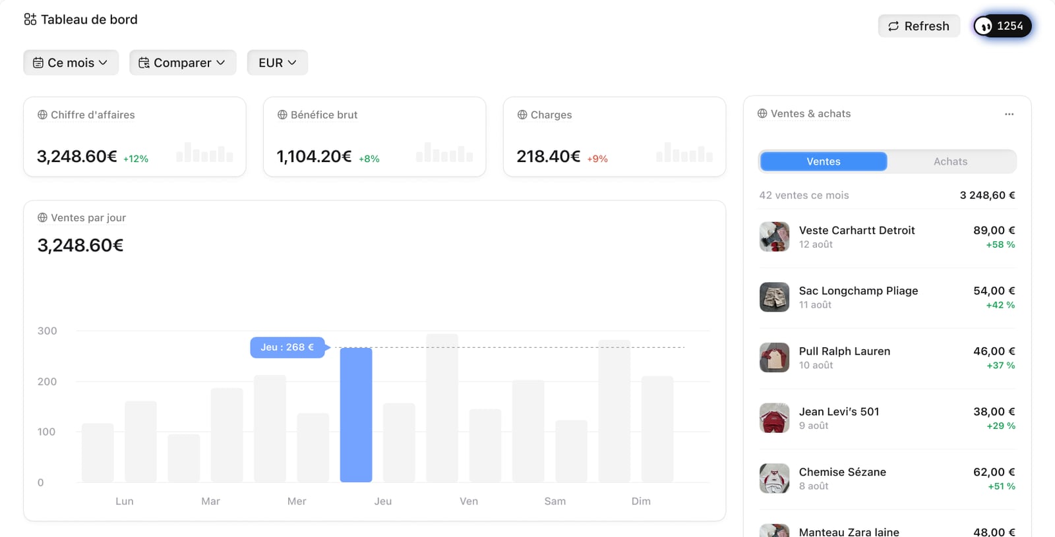
Task: Click the highlighted blue Jeu bar in chart
Action: (x=356, y=415)
